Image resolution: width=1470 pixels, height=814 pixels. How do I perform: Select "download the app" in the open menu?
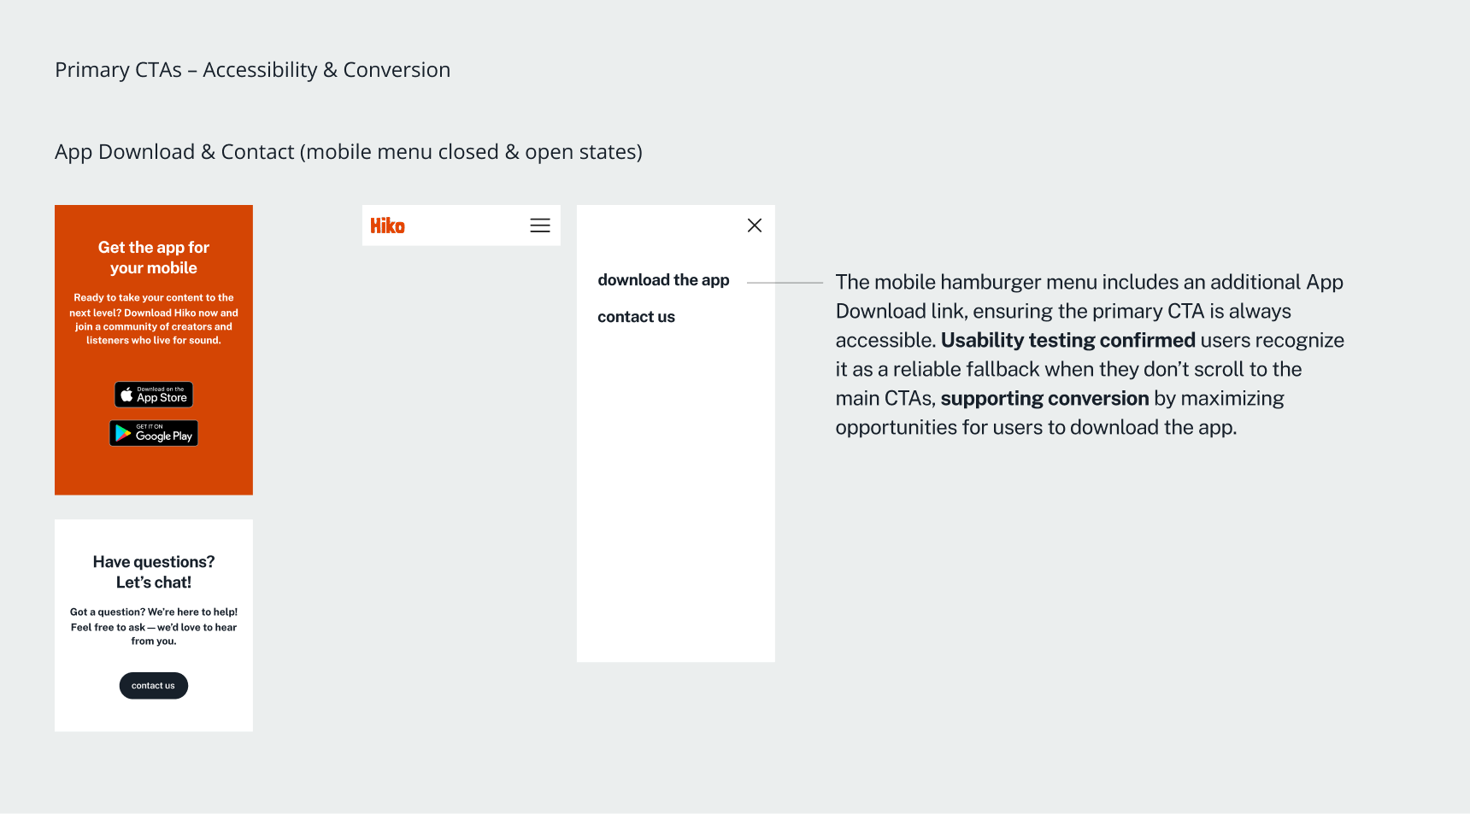click(663, 280)
